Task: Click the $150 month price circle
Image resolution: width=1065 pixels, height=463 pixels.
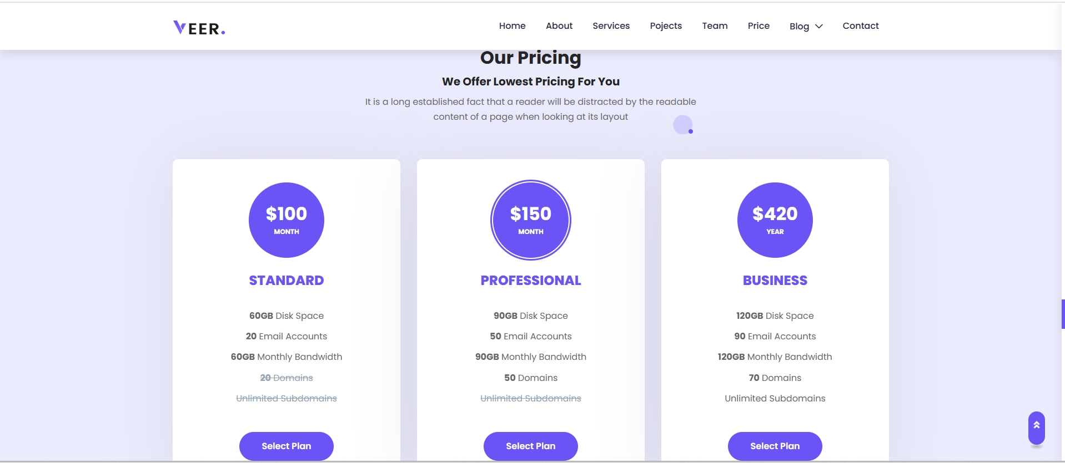Action: point(531,220)
